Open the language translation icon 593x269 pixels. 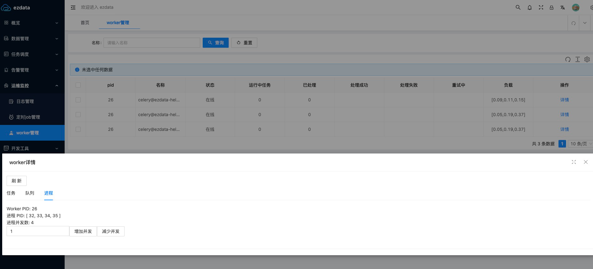point(563,7)
